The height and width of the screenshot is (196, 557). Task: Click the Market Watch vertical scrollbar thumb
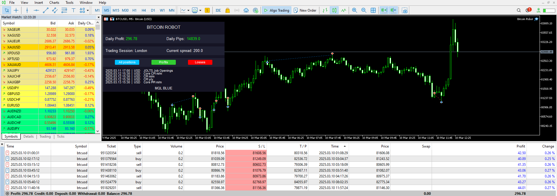[x=98, y=27]
